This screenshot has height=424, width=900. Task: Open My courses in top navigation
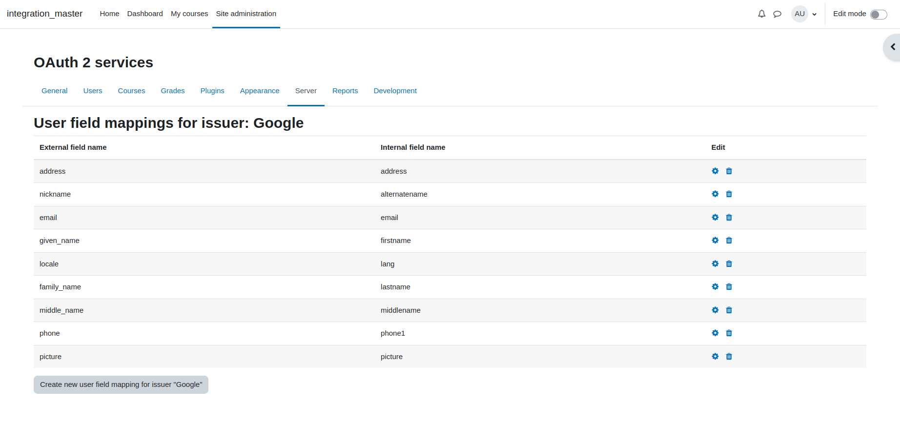(x=189, y=14)
